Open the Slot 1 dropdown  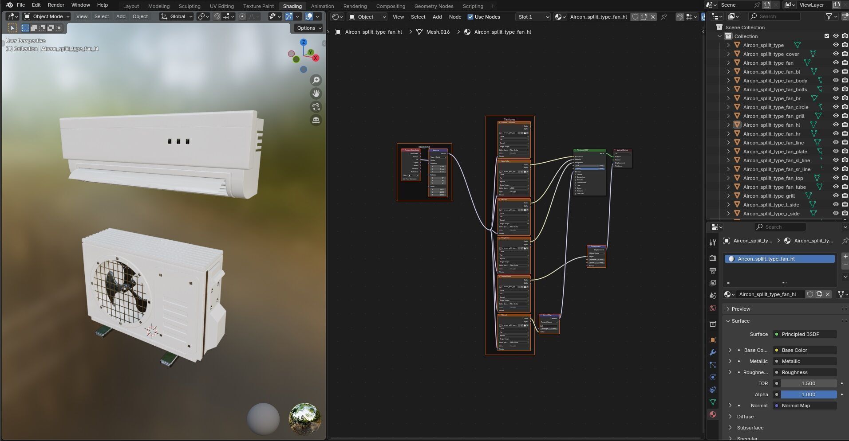tap(533, 17)
